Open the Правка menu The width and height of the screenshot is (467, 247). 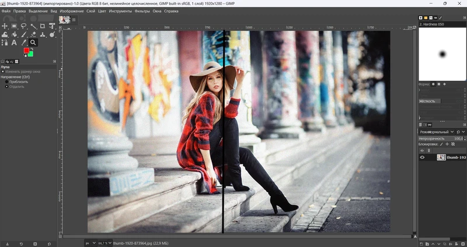point(19,11)
